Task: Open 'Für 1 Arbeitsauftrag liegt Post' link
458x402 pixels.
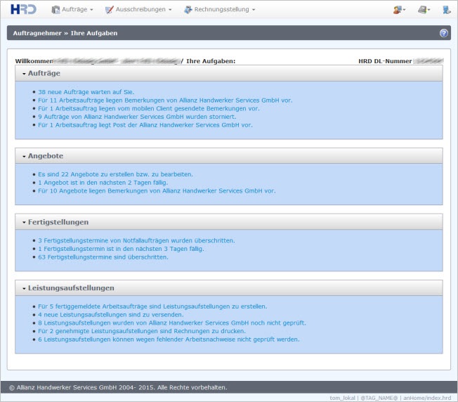Action: (145, 125)
